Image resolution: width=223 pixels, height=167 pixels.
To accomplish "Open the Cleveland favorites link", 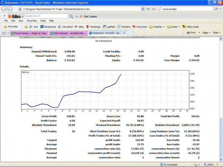I will [x=65, y=27].
